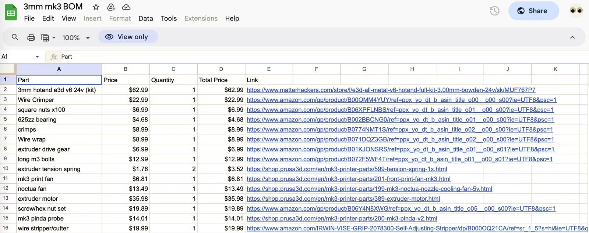Click the add to Drive icon
This screenshot has width=589, height=233.
[111, 7]
